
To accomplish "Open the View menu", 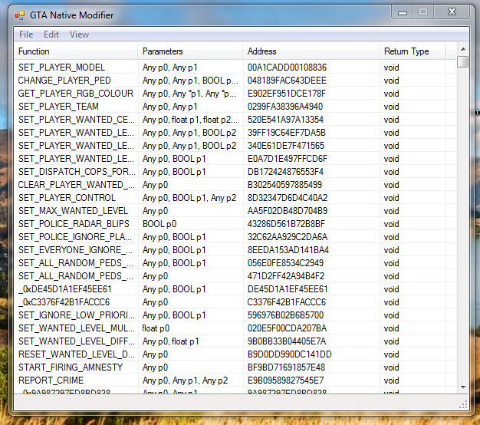I will point(79,35).
